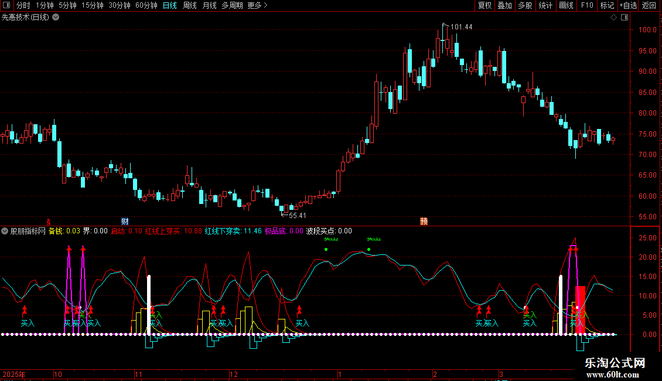Switch to 分时 intraday view

point(23,5)
